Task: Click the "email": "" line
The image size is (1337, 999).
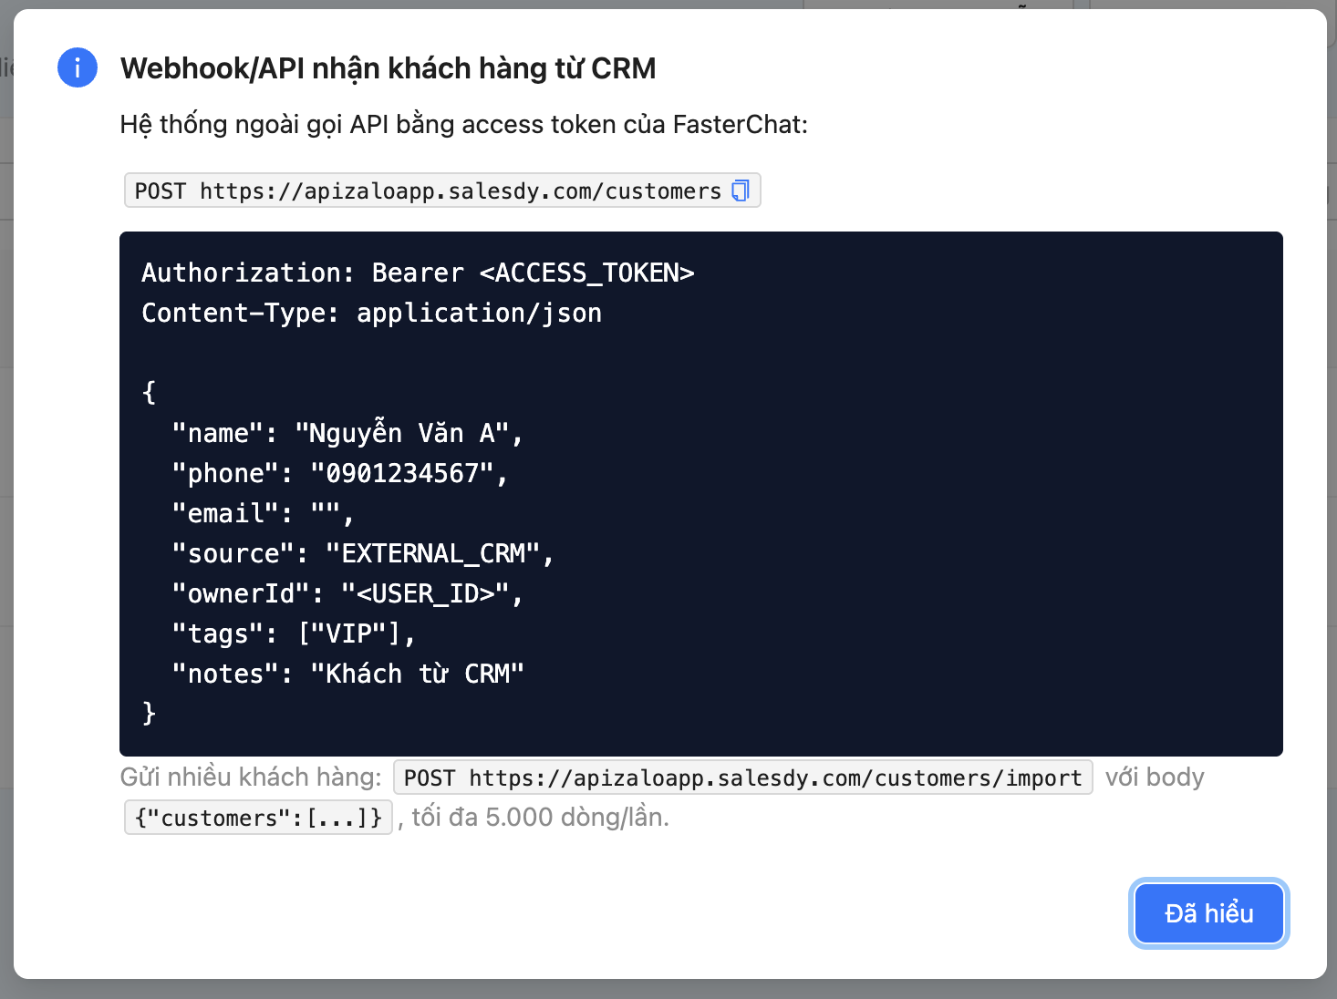Action: coord(263,513)
